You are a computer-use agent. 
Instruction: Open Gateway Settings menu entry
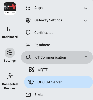tap(57, 20)
